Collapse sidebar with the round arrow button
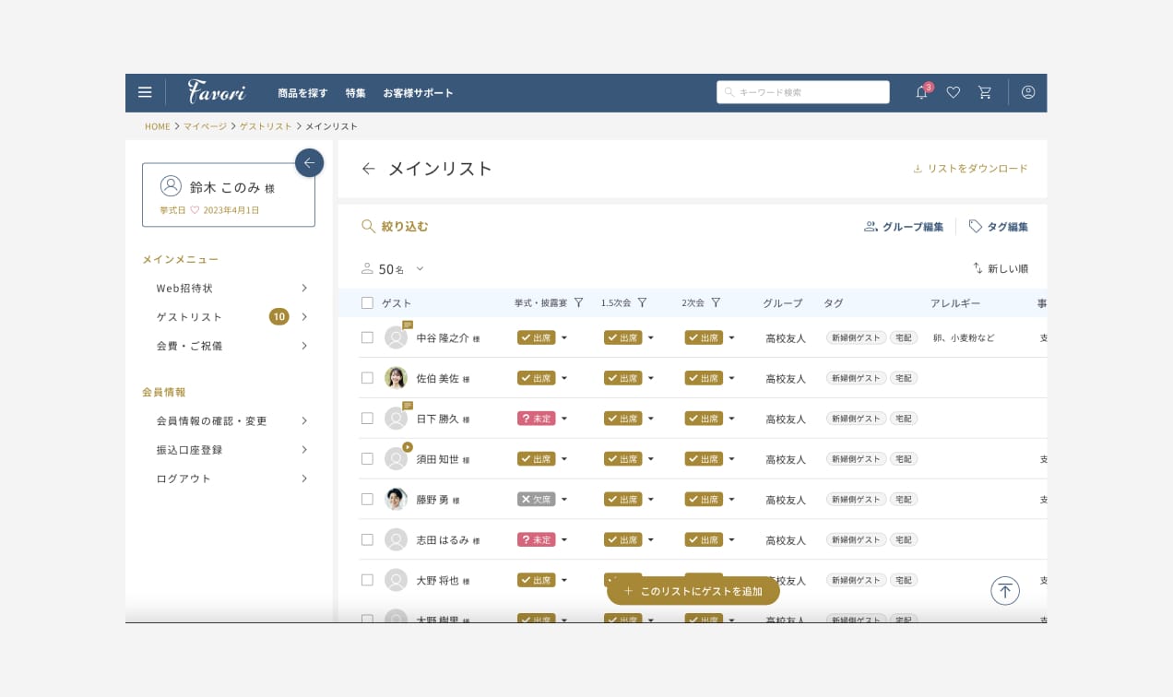Image resolution: width=1173 pixels, height=697 pixels. tap(309, 163)
